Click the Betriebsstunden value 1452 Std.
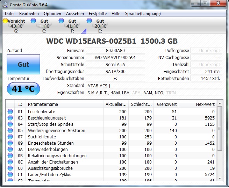This screenshot has width=229, height=188. point(206,78)
